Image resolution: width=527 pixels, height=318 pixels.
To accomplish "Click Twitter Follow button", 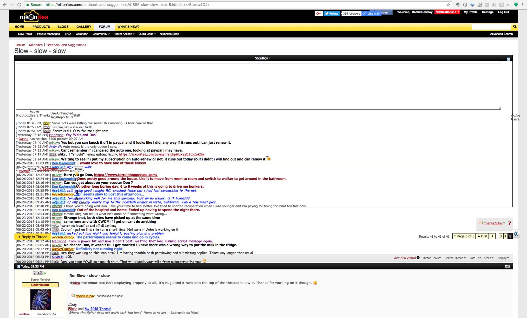I will (332, 14).
